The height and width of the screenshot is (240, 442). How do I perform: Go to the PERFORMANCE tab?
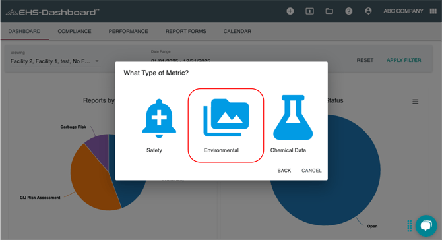[x=128, y=31]
